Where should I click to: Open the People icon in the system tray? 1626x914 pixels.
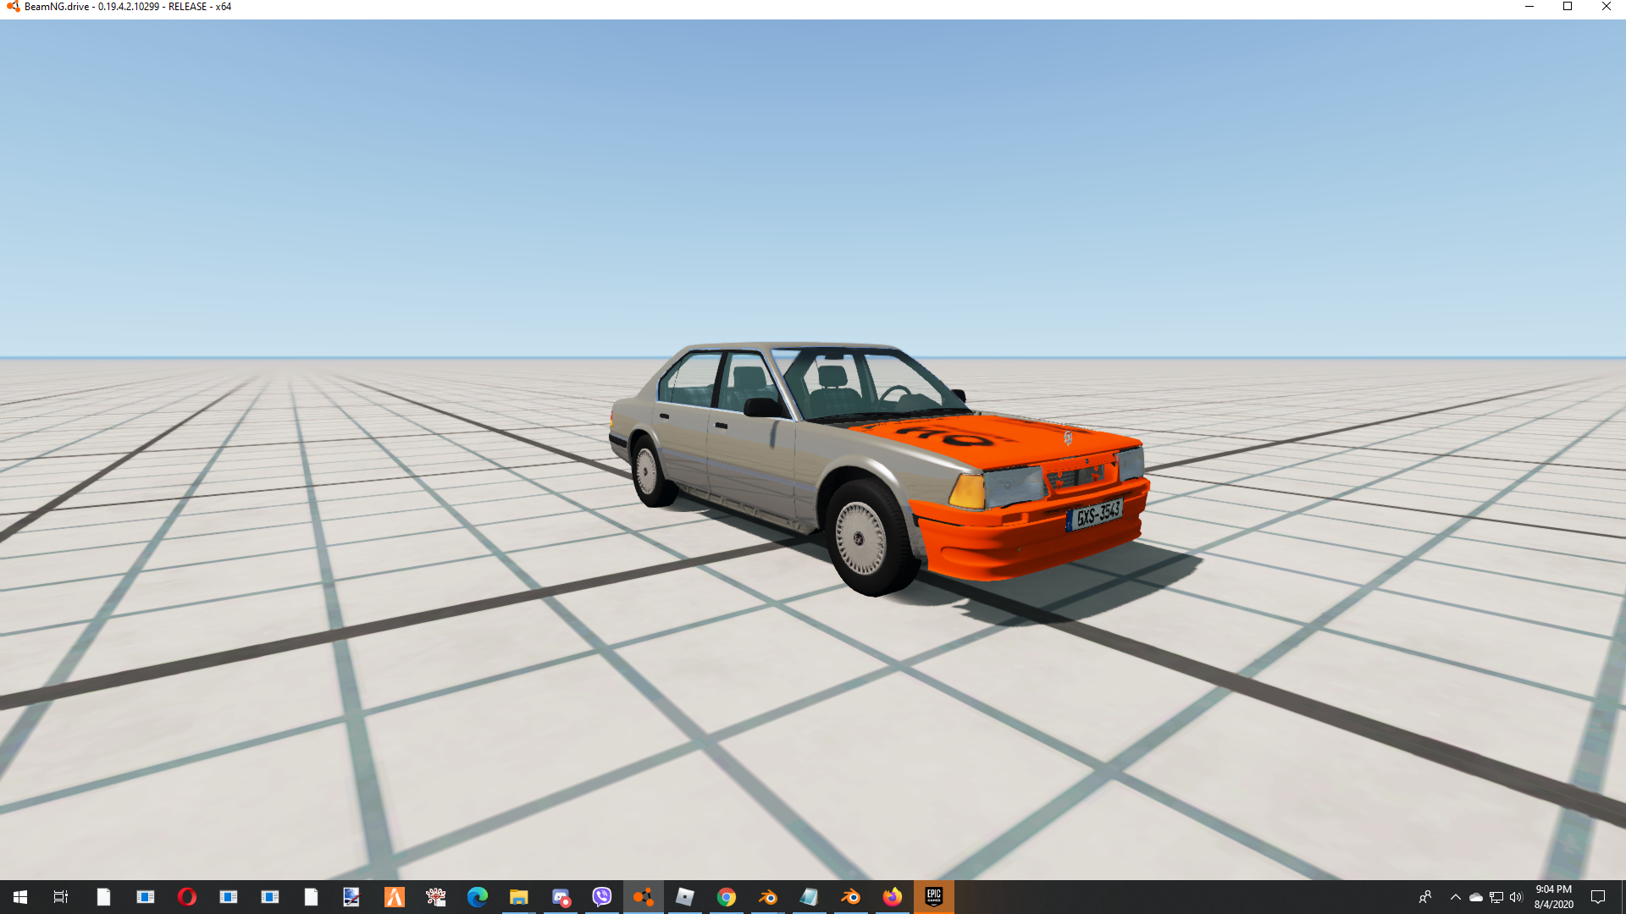click(x=1425, y=897)
